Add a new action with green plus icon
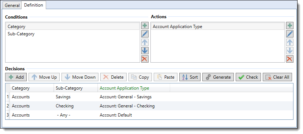The image size is (303, 134). click(x=290, y=26)
